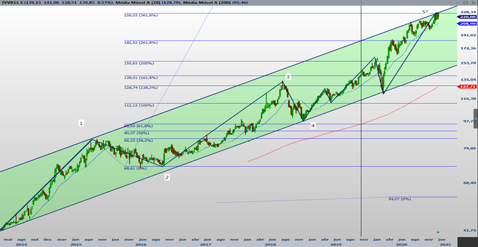Expand the collapsed side panel arrow
Screen dimensions: 478x247
[x=475, y=119]
